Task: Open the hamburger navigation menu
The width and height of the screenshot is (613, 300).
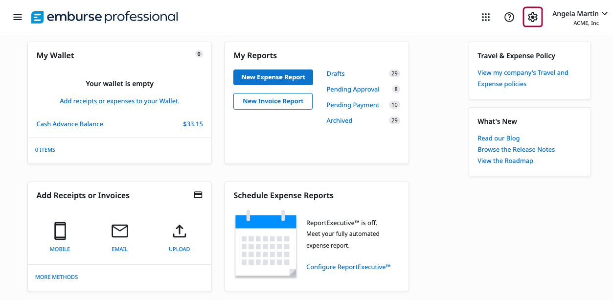Action: (18, 17)
